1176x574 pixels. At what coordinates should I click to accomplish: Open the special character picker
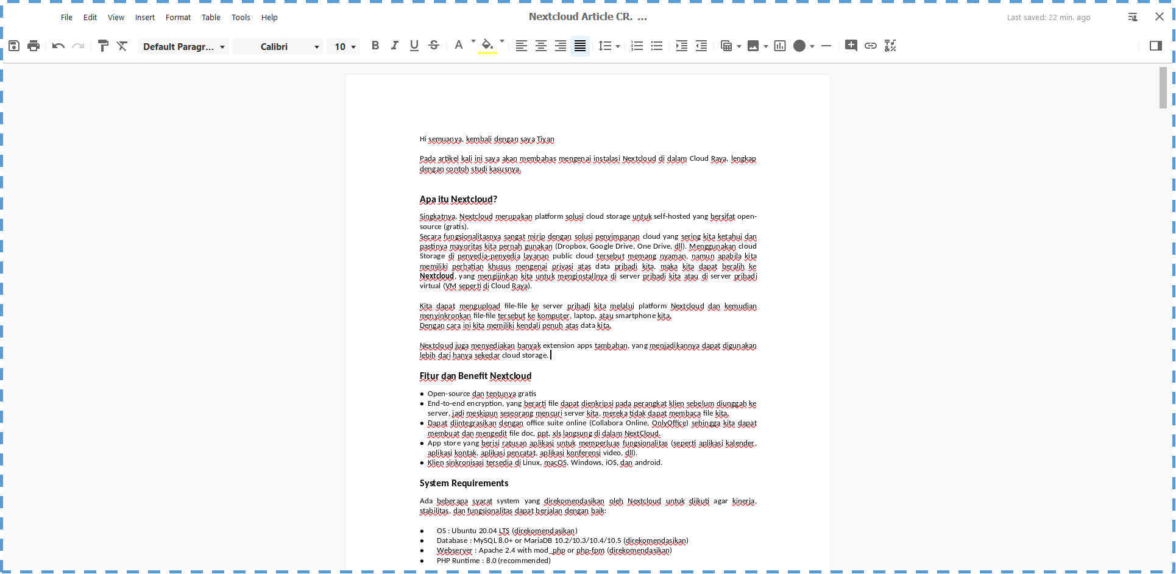click(x=890, y=46)
